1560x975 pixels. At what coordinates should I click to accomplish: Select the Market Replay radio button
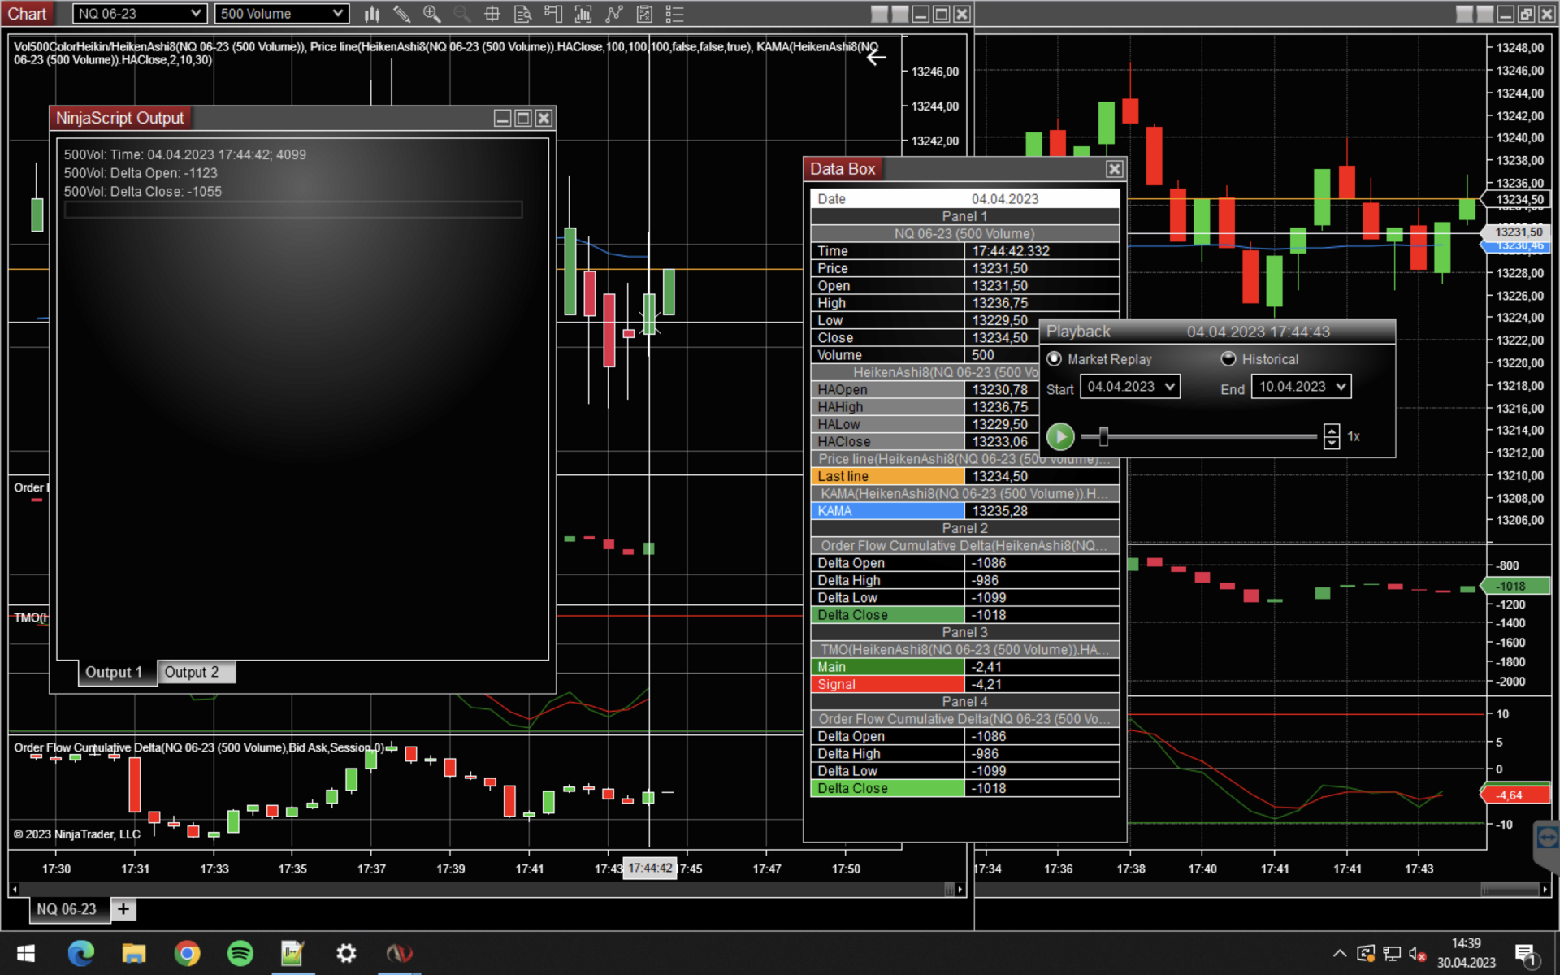click(x=1055, y=359)
